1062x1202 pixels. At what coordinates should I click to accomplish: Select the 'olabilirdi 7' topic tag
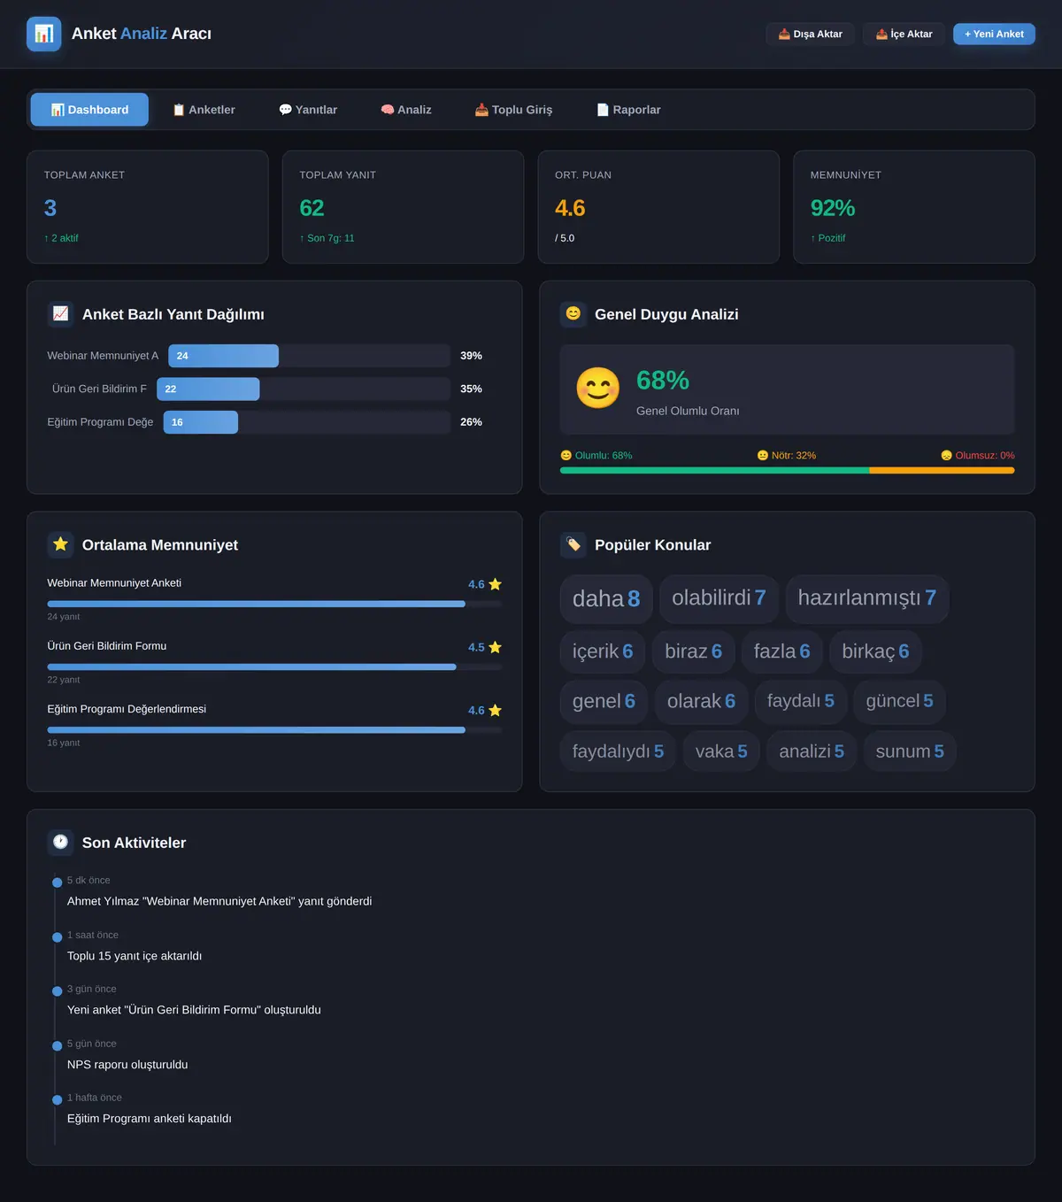pos(719,598)
